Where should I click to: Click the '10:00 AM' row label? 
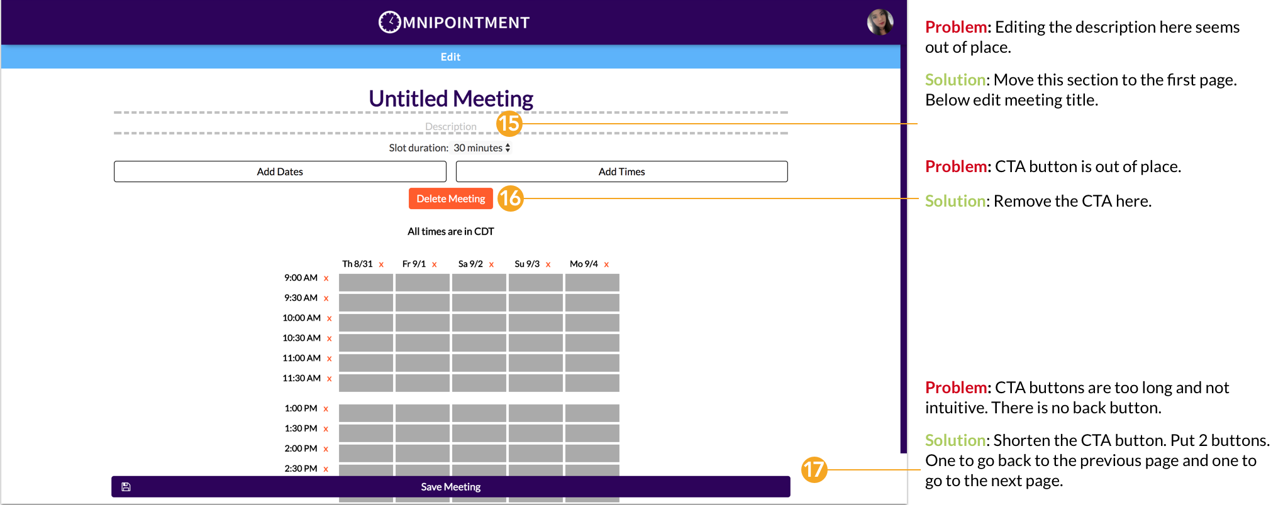pos(301,318)
